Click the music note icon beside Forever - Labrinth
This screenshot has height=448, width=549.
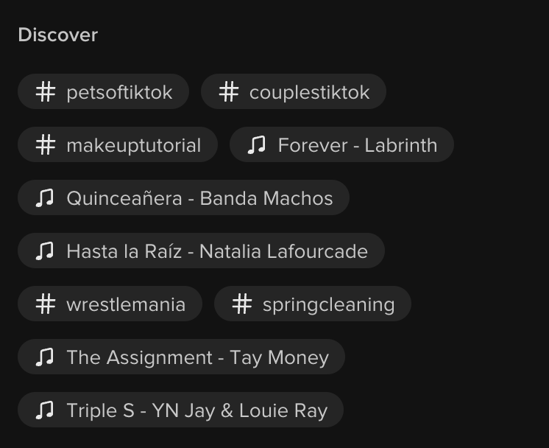coord(257,145)
